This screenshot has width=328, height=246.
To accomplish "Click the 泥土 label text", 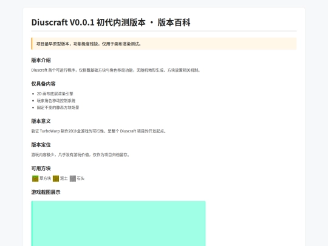I will tap(64, 179).
